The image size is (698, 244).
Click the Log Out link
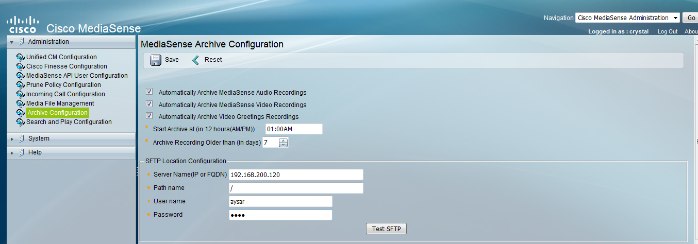[668, 32]
